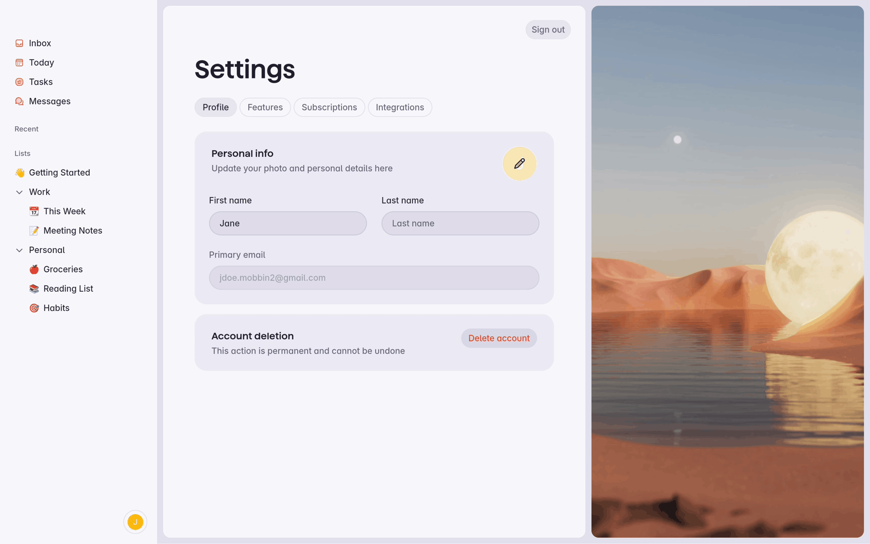This screenshot has height=544, width=870.
Task: Click the Account deletion heading
Action: click(x=252, y=336)
